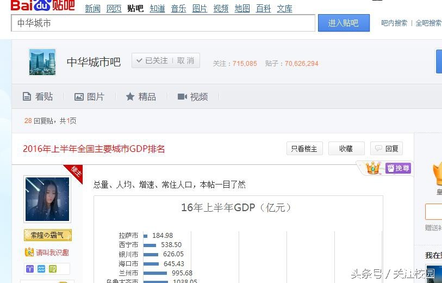The height and width of the screenshot is (283, 442).
Task: Click the 挽尊 purple badge button
Action: 398,168
